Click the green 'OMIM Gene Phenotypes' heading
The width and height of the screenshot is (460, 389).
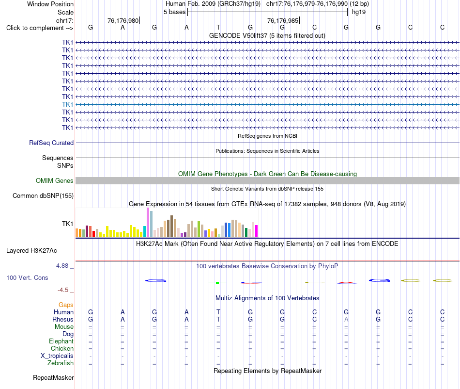(x=267, y=174)
